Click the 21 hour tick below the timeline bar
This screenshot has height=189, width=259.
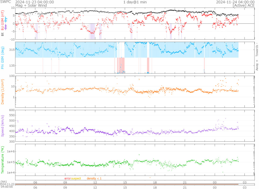pyautogui.click(x=185, y=187)
